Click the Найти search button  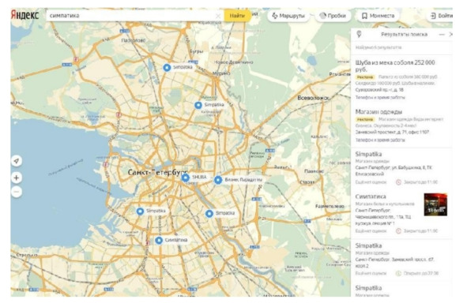pyautogui.click(x=237, y=16)
